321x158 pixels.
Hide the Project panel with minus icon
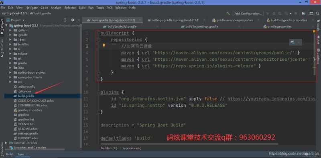(x=79, y=20)
